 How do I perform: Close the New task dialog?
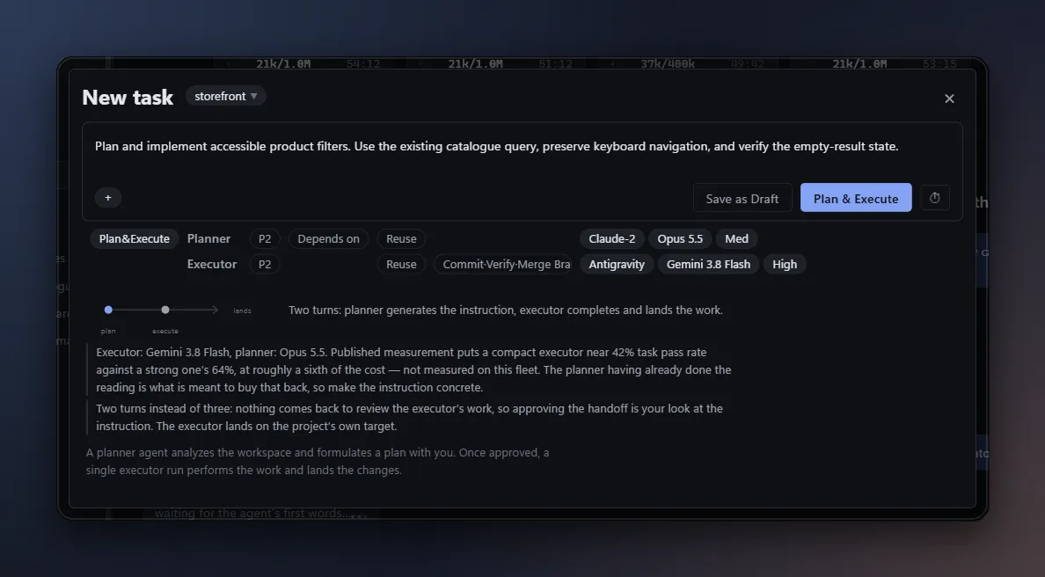949,99
